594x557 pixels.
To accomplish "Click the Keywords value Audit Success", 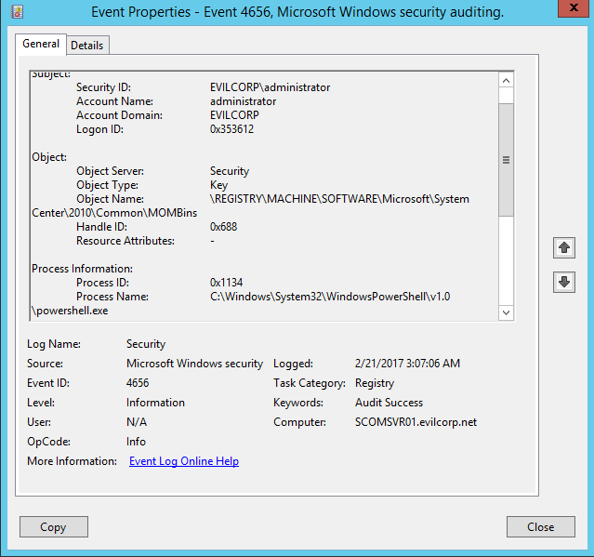I will tap(389, 403).
